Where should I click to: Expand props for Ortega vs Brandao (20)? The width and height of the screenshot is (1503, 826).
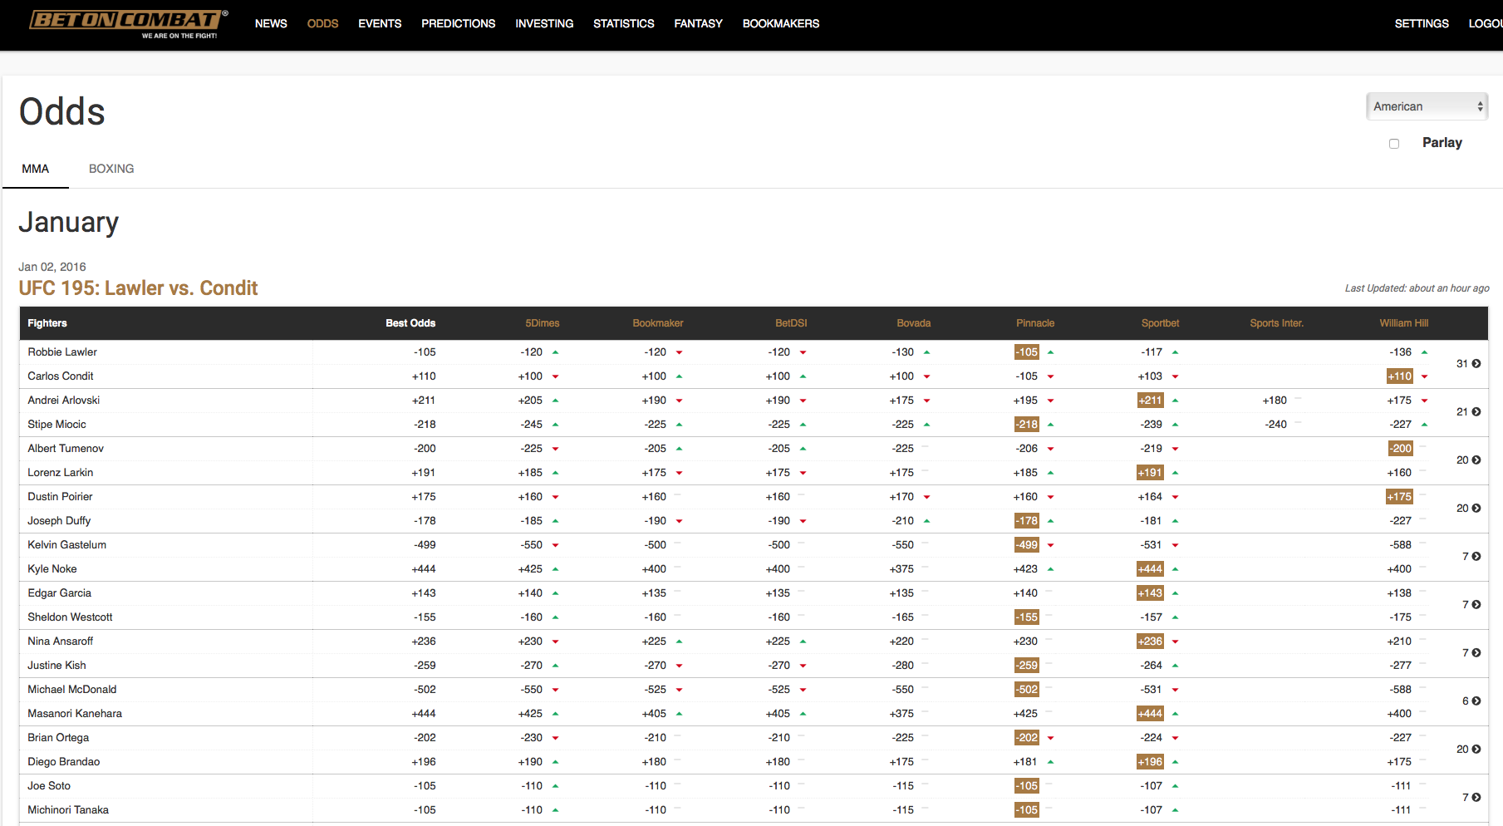click(x=1469, y=750)
